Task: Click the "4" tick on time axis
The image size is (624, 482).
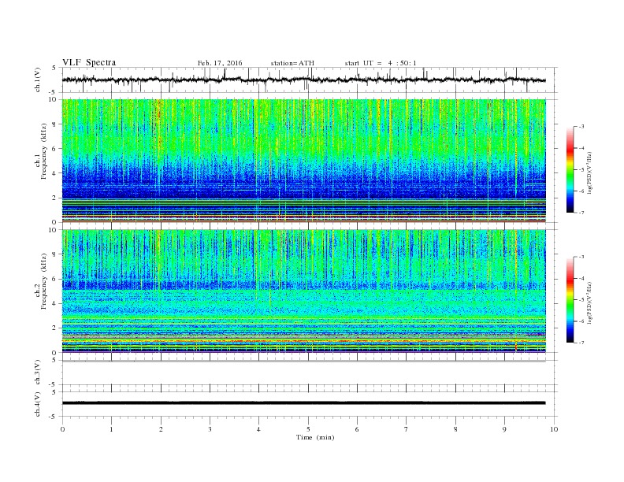Action: click(x=259, y=429)
